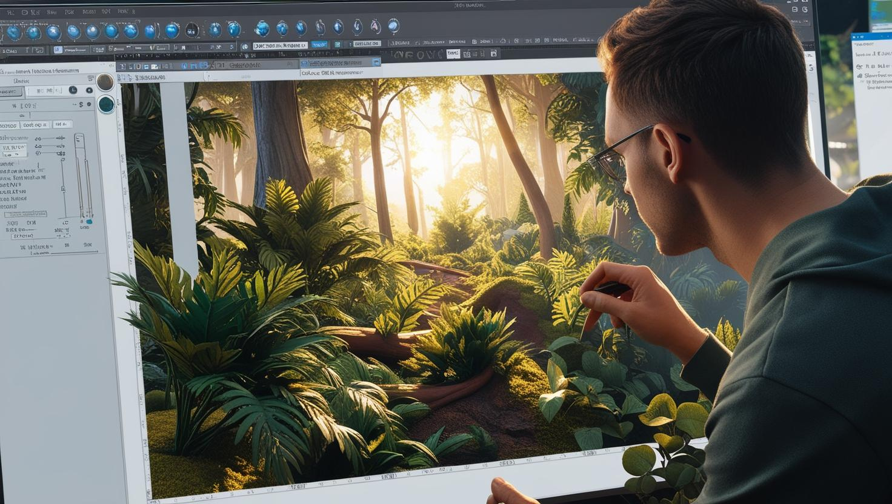Image resolution: width=892 pixels, height=504 pixels.
Task: Select the middle tab in left panel tab row
Action: pyautogui.click(x=34, y=125)
